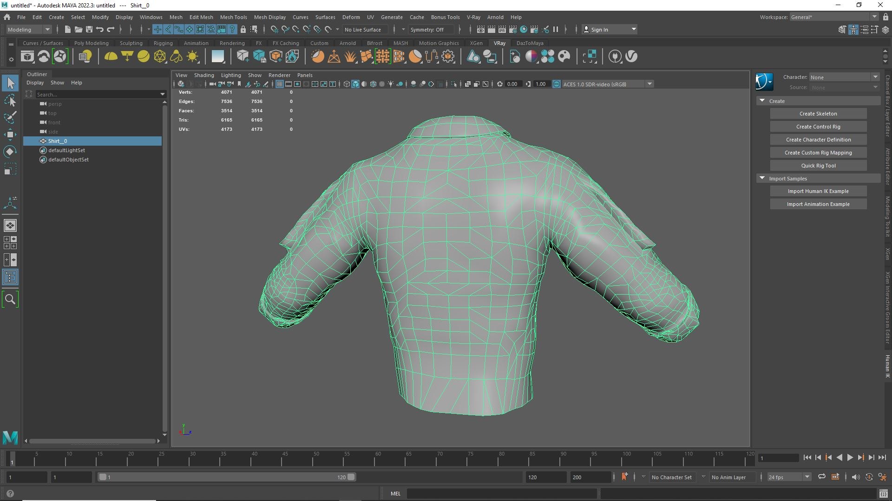Screen dimensions: 892x501
Task: Click the Maya home icon
Action: [7, 17]
